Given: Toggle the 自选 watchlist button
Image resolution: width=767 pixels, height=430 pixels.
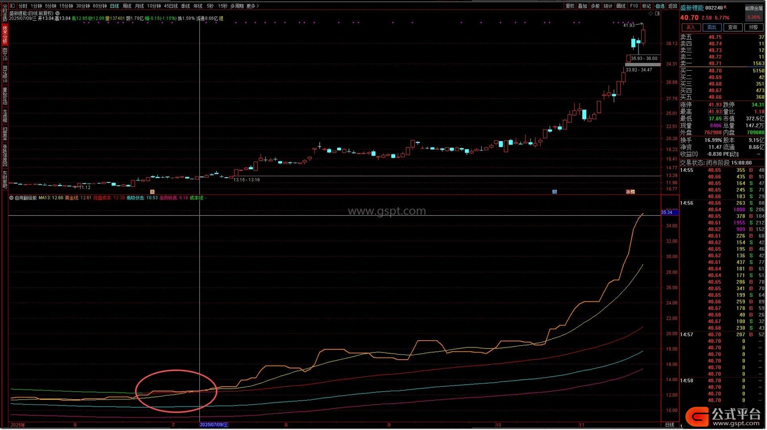Looking at the screenshot, I should 660,6.
